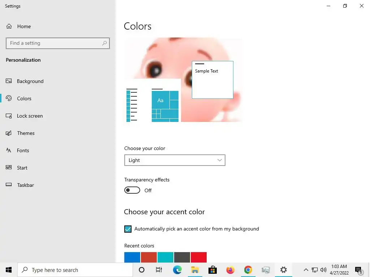Viewport: 370px width, 277px height.
Task: Open the monitor app icon beside Chrome
Action: (266, 270)
